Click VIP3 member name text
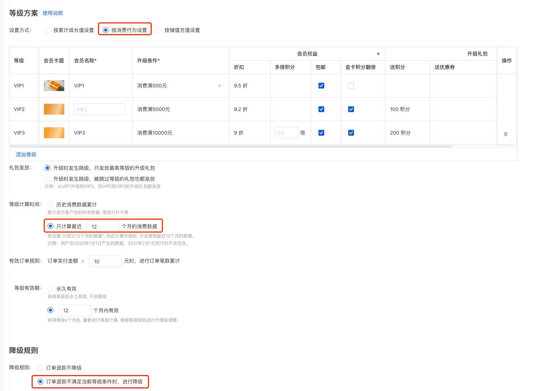 click(80, 133)
